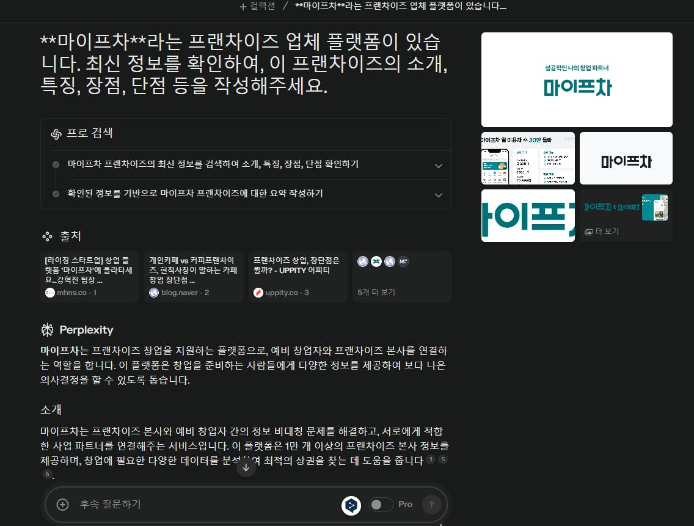Click the Perplexity heading label
The image size is (694, 526).
click(86, 330)
